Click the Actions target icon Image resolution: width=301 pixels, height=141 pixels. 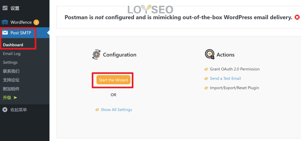(209, 54)
